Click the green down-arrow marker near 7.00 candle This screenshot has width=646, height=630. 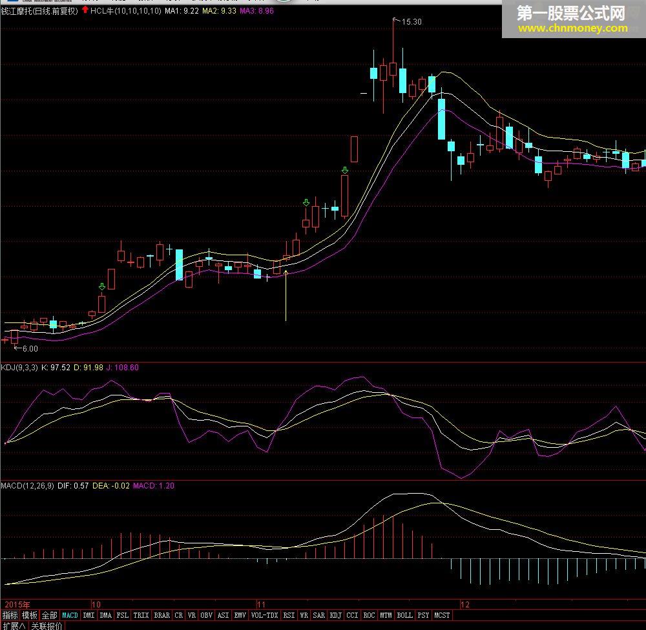102,286
